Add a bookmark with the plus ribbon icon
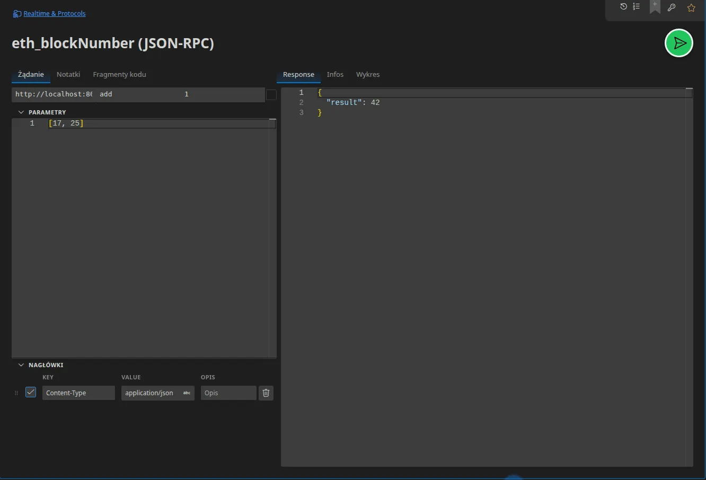This screenshot has height=480, width=706. (x=655, y=7)
